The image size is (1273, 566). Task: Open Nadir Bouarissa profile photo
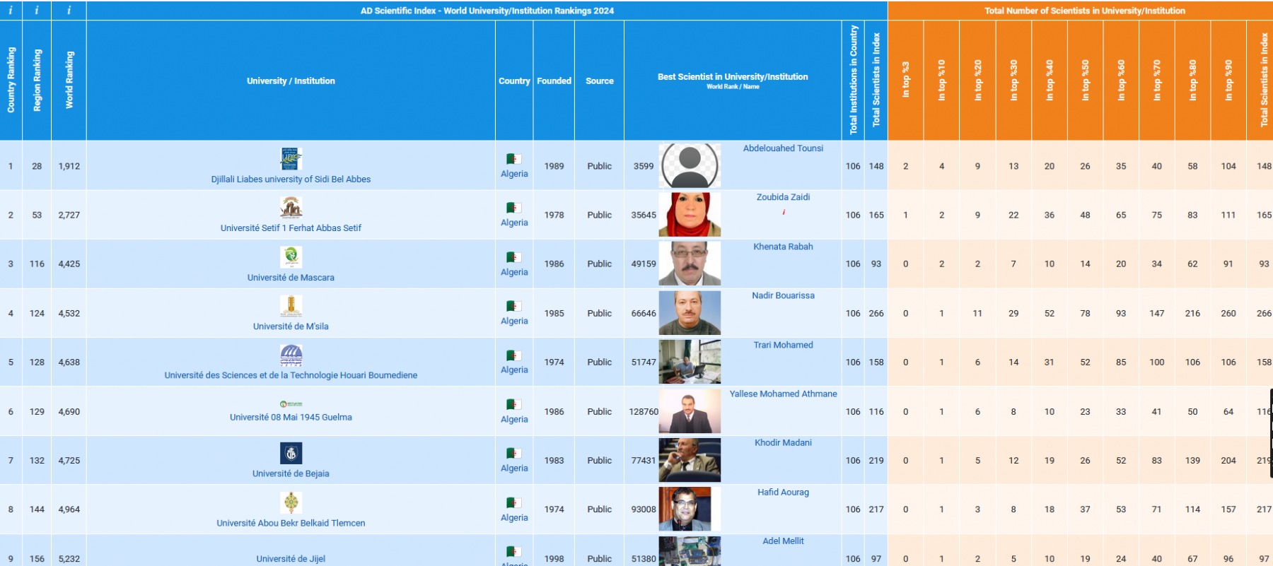click(x=690, y=313)
